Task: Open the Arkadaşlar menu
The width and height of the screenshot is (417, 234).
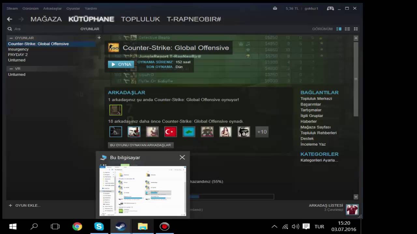Action: pyautogui.click(x=52, y=8)
